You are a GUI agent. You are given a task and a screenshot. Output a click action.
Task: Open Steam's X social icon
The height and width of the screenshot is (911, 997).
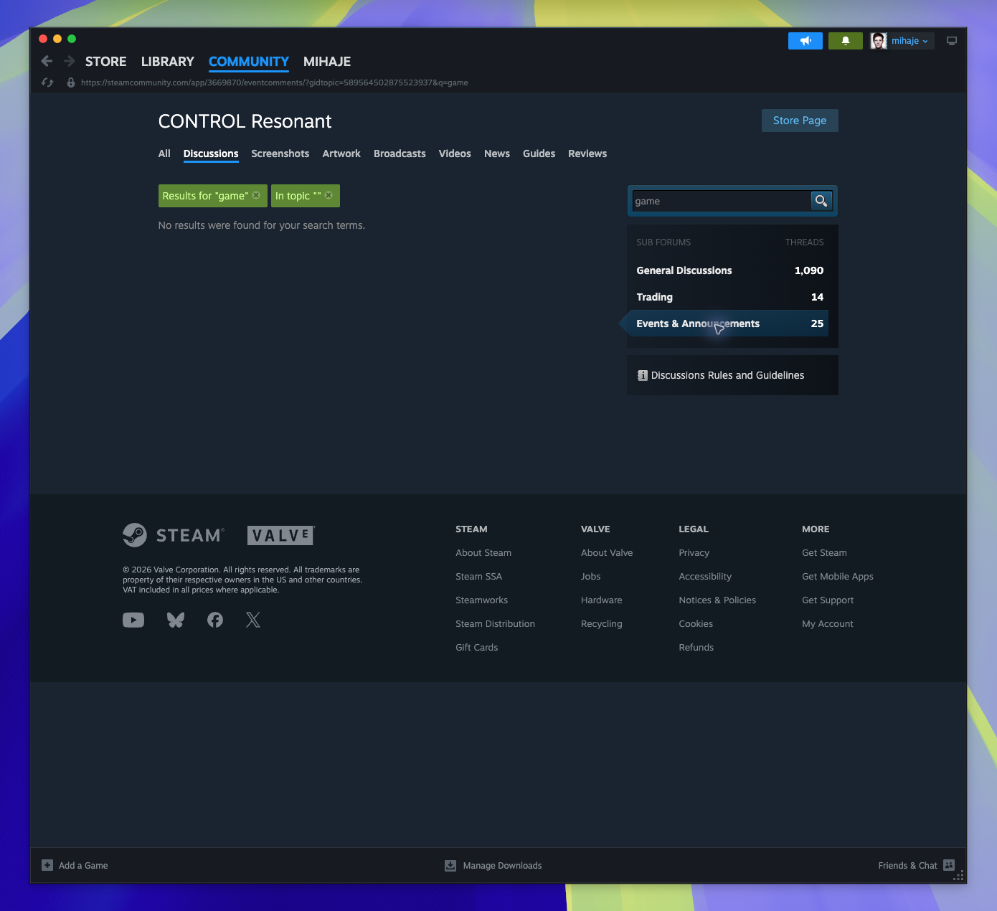[x=253, y=620]
